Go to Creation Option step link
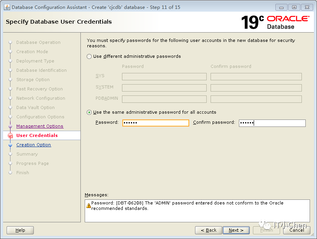The image size is (317, 239). [33, 145]
